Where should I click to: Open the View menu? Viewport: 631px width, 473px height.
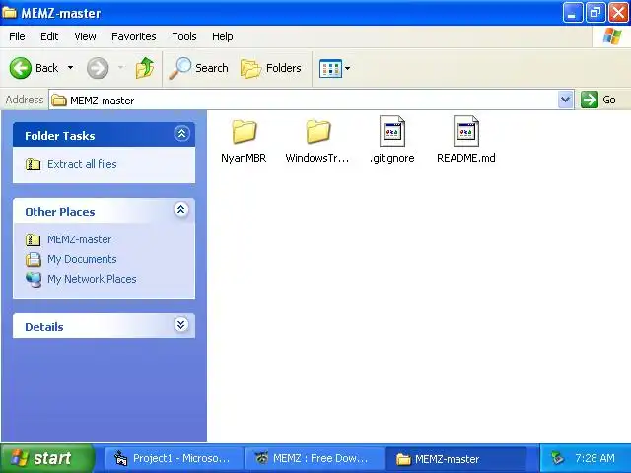pos(85,36)
